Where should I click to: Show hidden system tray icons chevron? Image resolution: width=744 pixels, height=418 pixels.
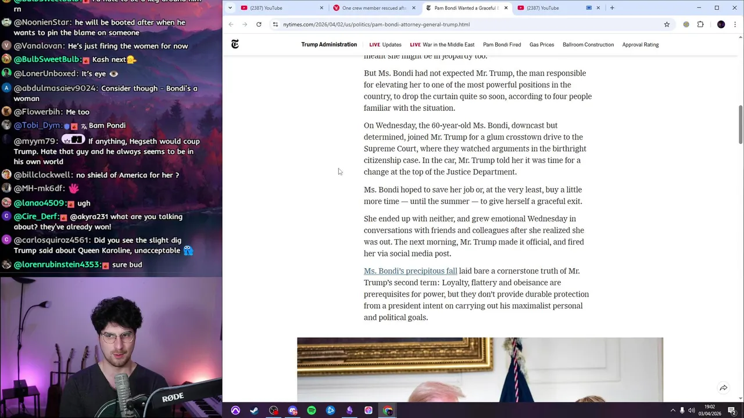pos(673,410)
